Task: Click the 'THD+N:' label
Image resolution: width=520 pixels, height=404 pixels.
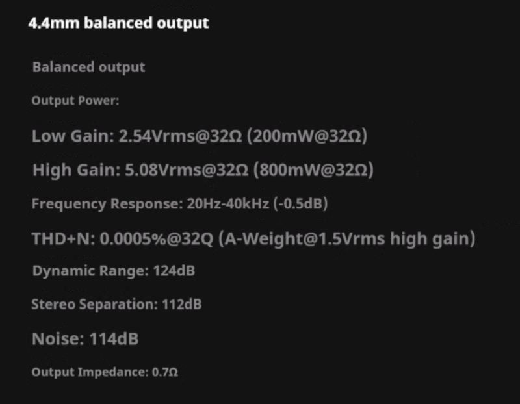Action: 63,239
